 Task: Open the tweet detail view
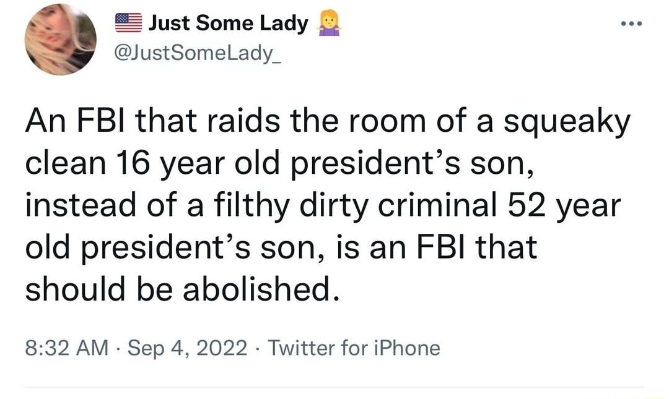pyautogui.click(x=328, y=204)
